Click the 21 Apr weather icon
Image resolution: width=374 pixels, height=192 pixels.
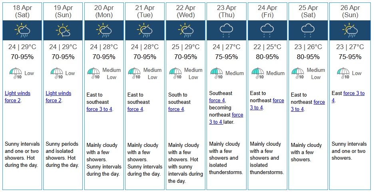point(144,30)
